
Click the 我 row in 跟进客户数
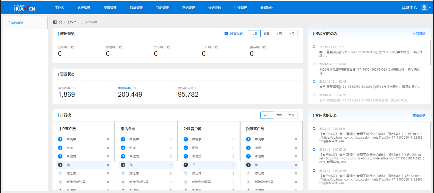[272, 165]
